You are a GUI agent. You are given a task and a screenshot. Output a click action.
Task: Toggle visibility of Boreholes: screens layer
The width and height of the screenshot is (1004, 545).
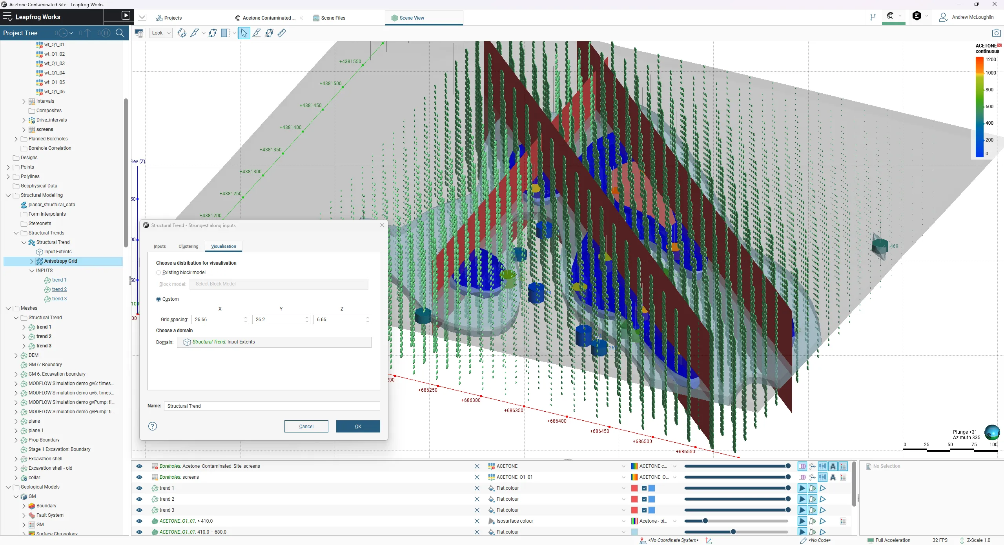[x=139, y=477]
